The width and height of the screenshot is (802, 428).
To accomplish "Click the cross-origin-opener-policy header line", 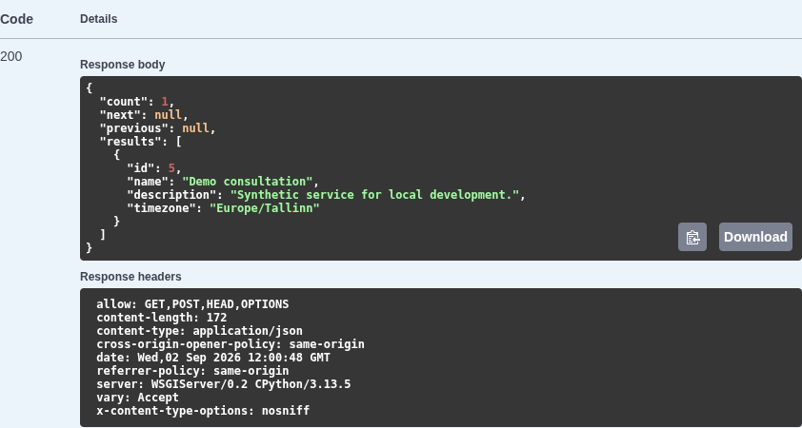I will pyautogui.click(x=231, y=344).
